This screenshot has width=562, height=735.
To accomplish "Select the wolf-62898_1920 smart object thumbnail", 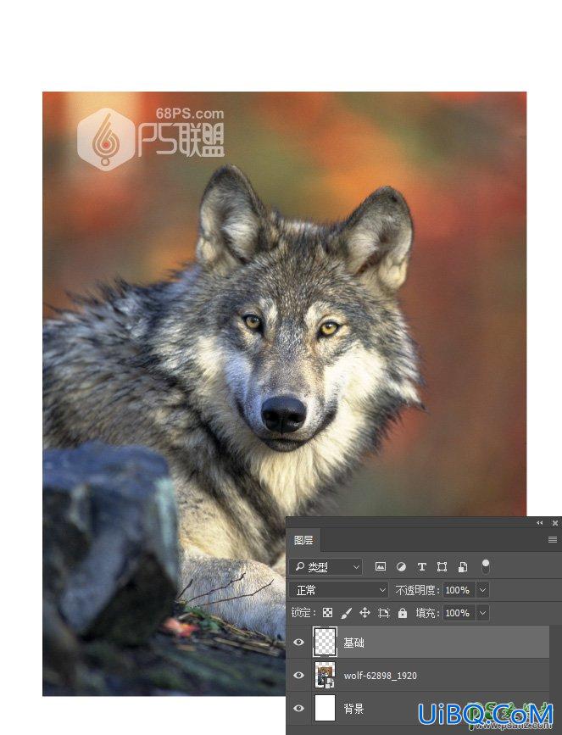I will [x=325, y=675].
